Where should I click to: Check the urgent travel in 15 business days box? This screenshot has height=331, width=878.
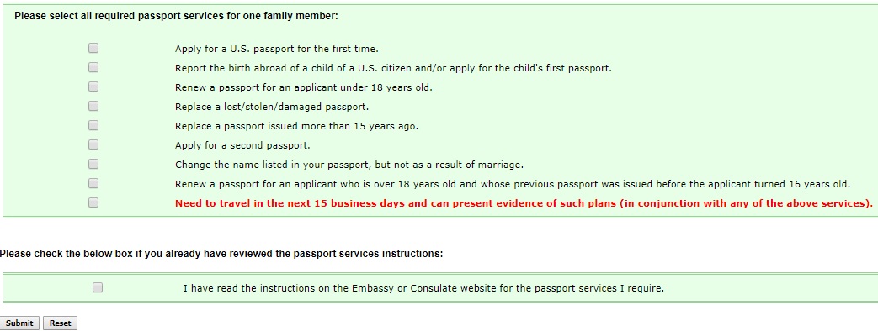point(93,202)
